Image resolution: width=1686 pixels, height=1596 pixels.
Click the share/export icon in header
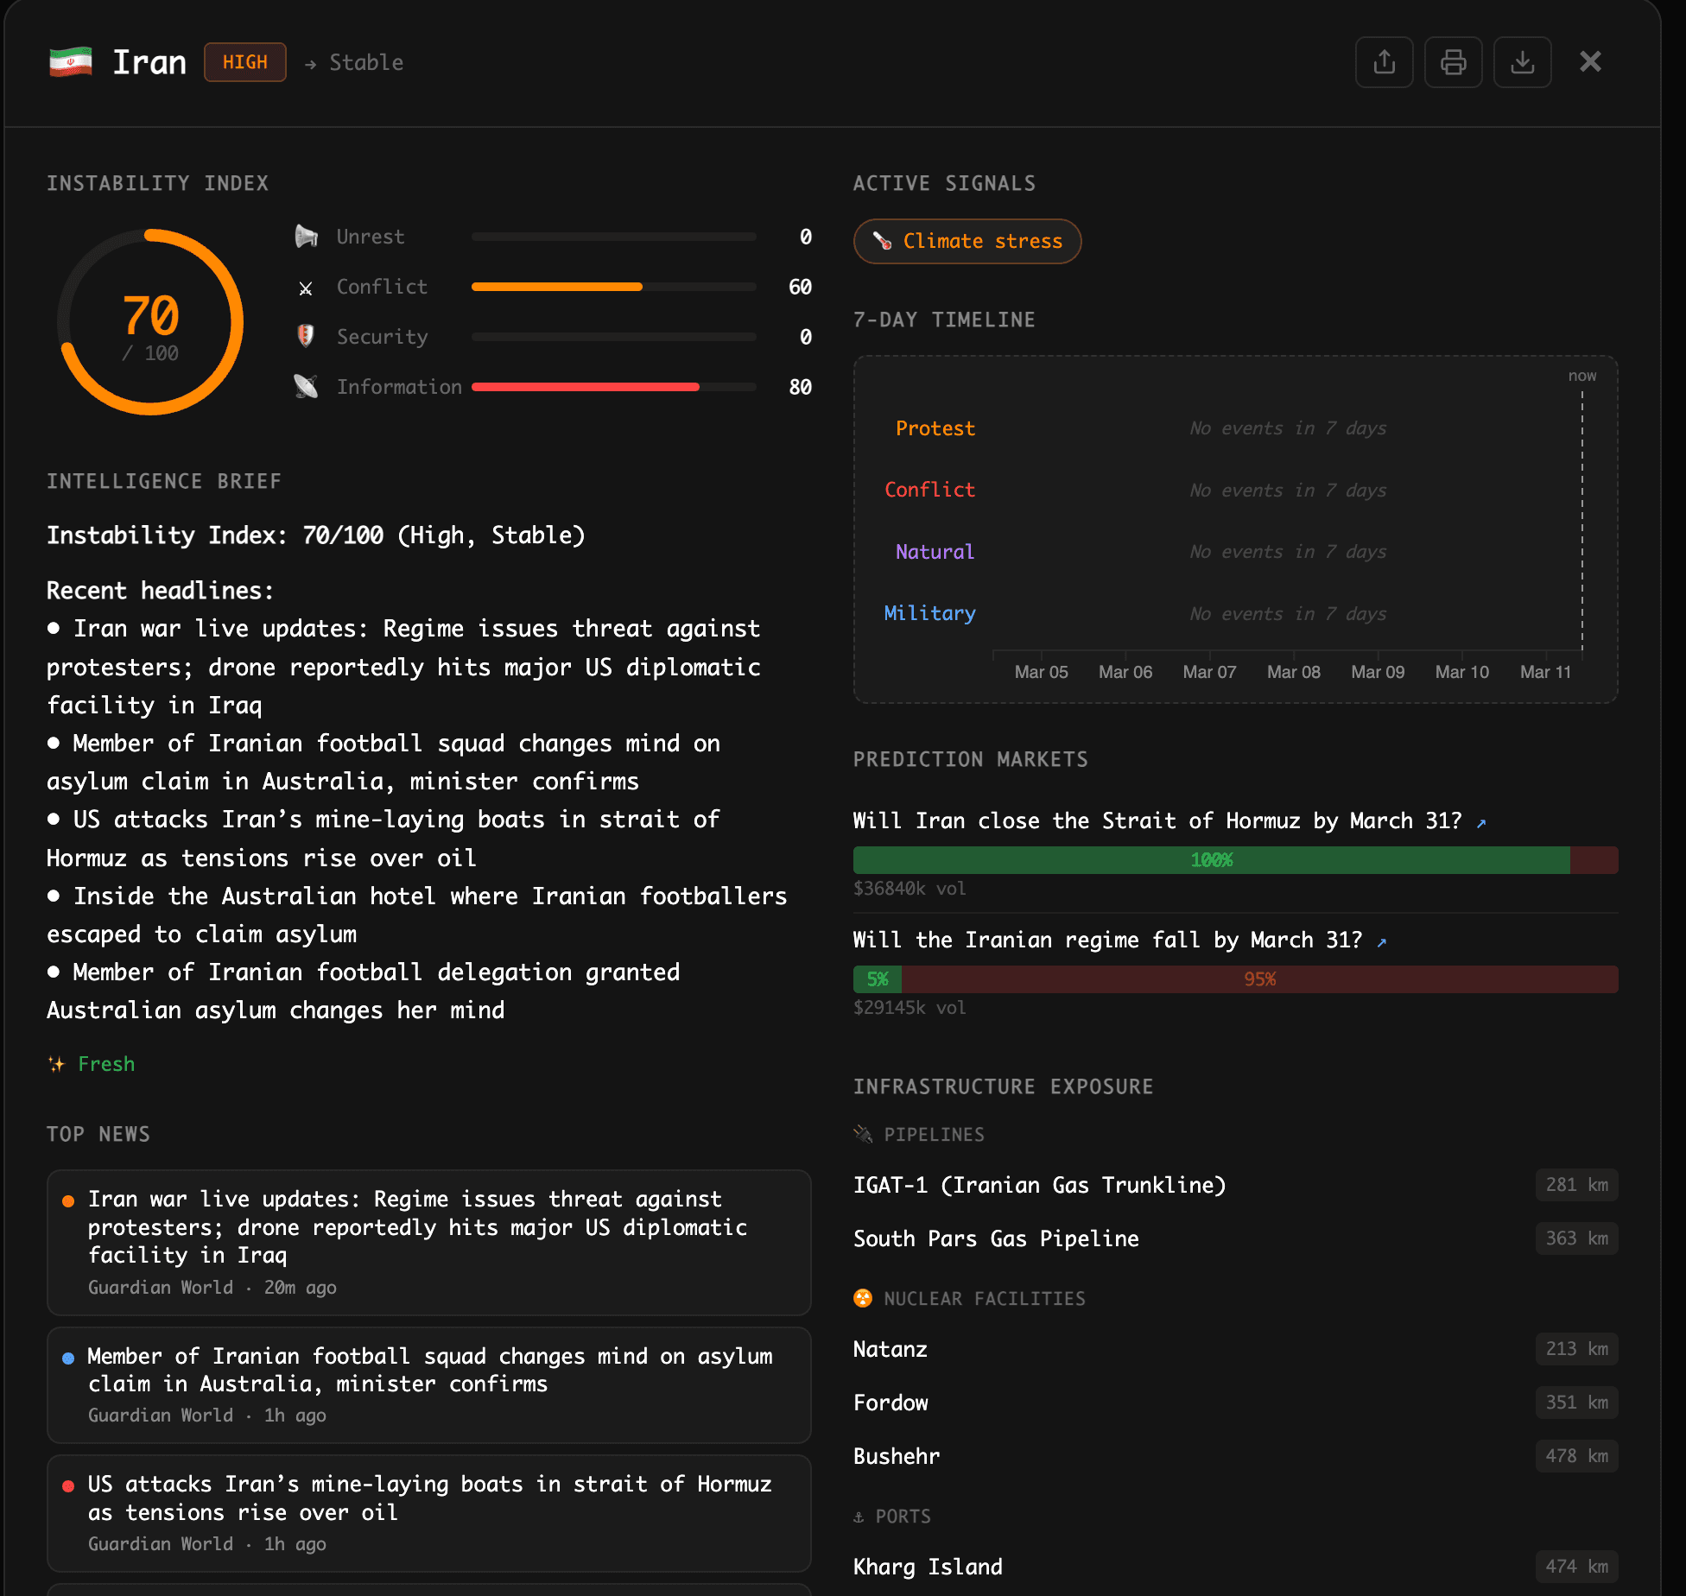point(1384,62)
